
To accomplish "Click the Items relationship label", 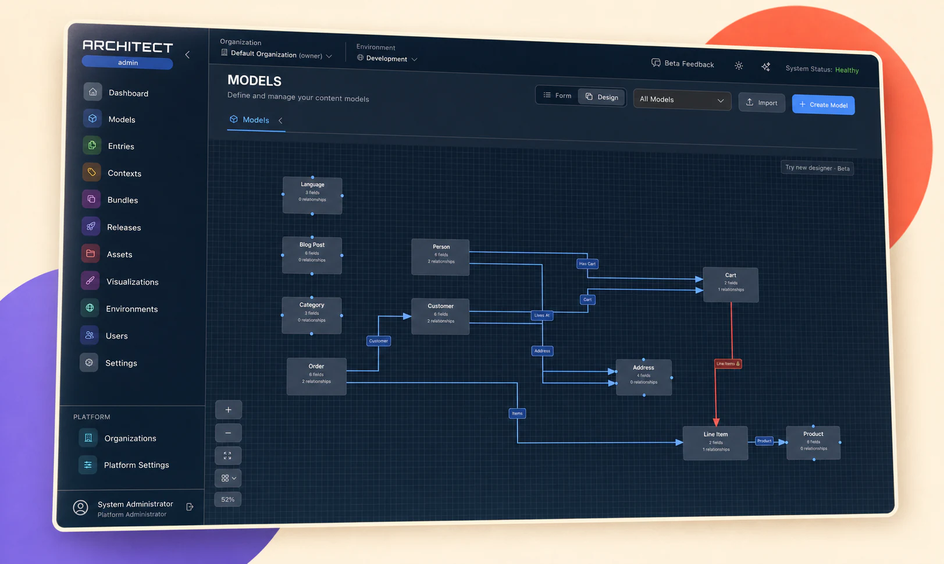I will click(517, 413).
